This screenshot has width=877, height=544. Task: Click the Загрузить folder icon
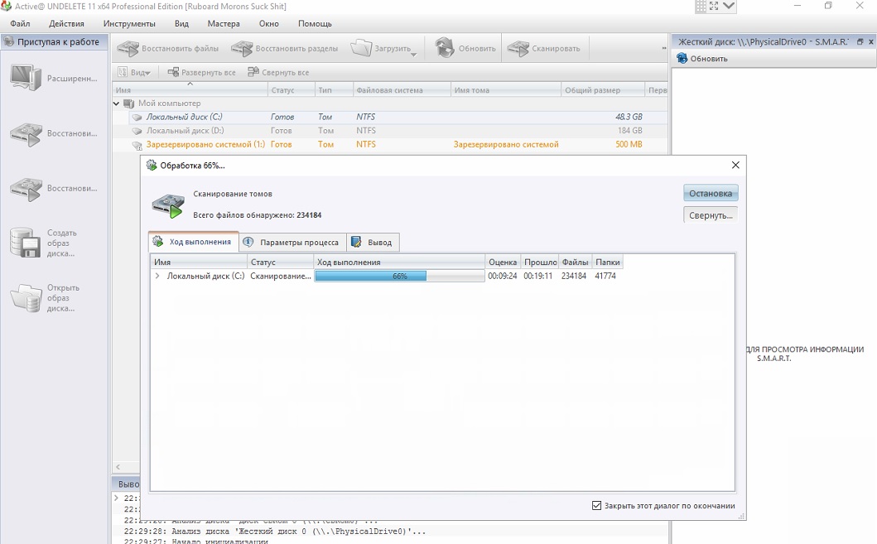pos(361,49)
